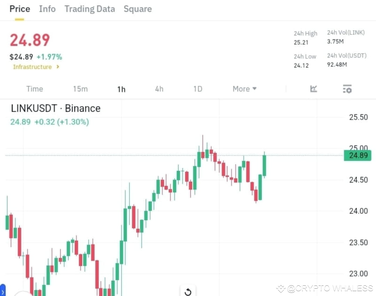Enable the 1D candlestick view

(x=197, y=89)
